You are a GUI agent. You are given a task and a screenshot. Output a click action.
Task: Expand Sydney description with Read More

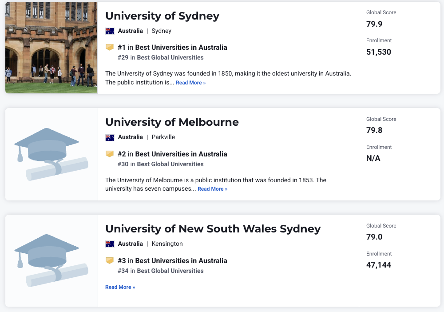click(190, 83)
